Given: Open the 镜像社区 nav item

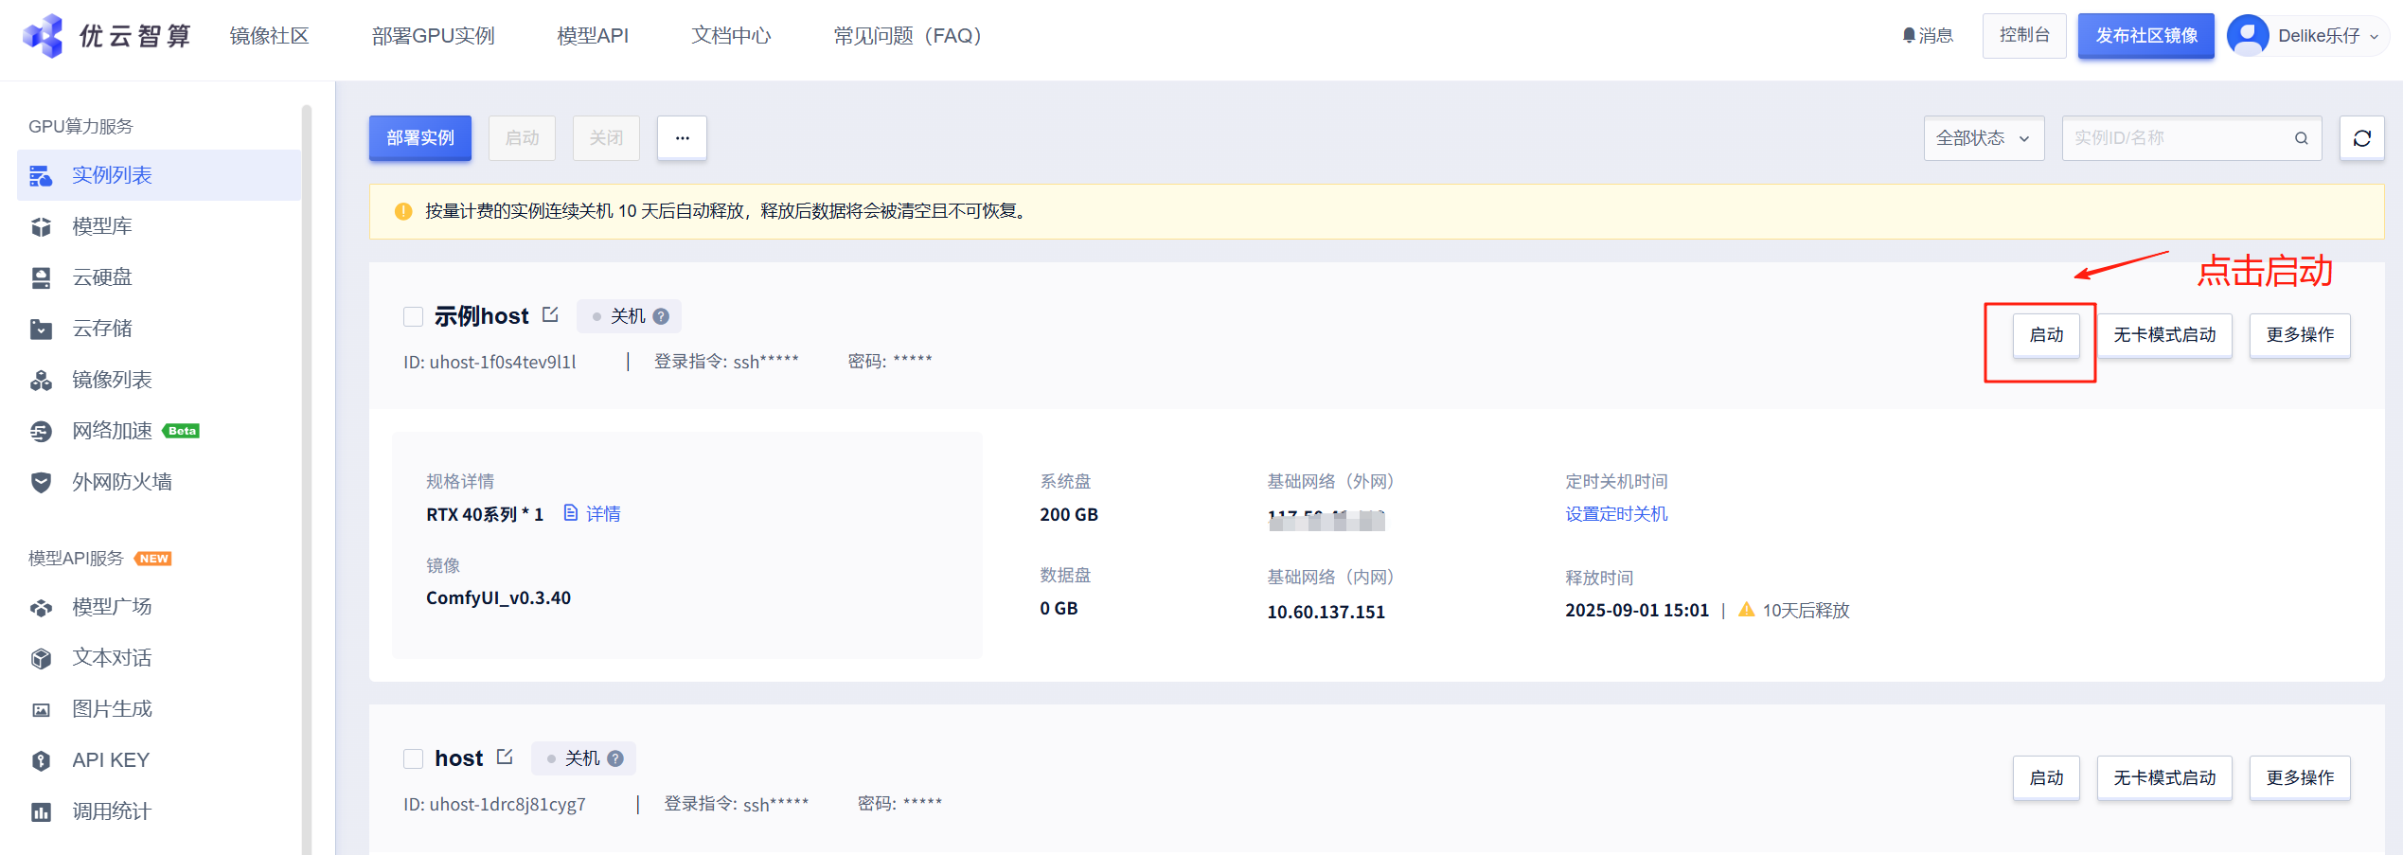Looking at the screenshot, I should [x=269, y=36].
